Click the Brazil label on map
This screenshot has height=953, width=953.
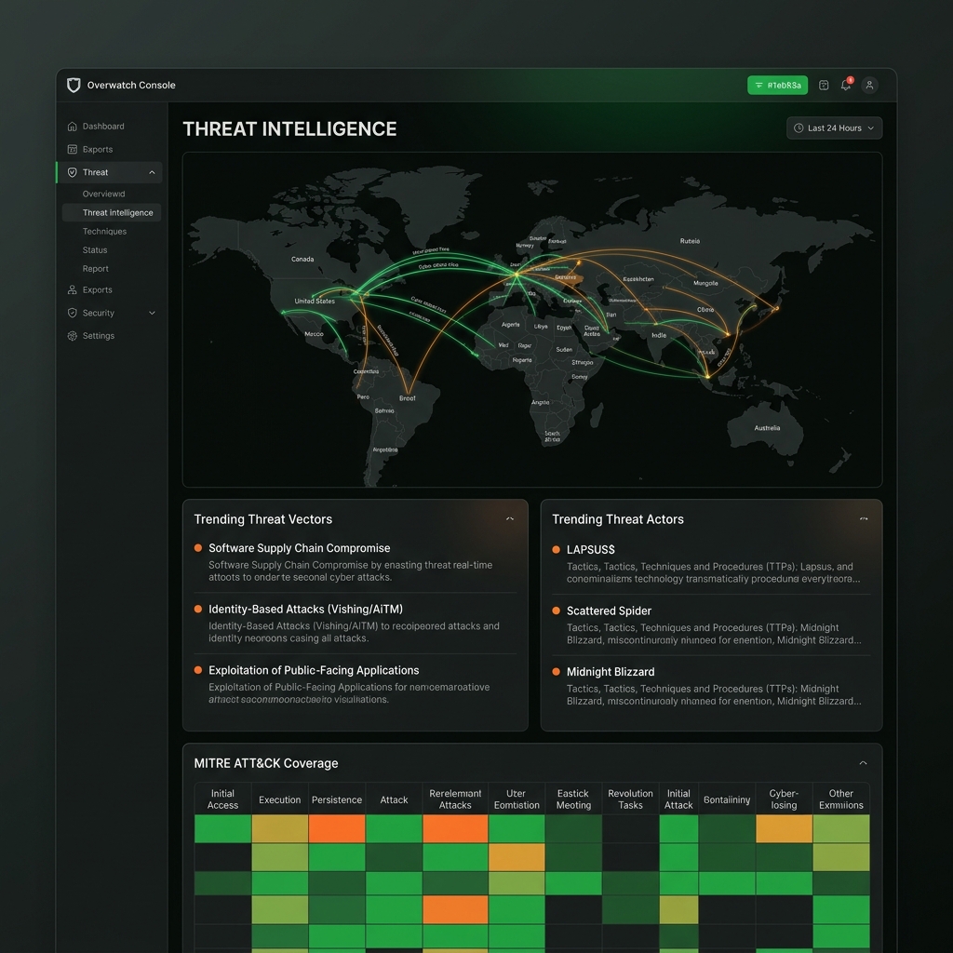[x=408, y=398]
